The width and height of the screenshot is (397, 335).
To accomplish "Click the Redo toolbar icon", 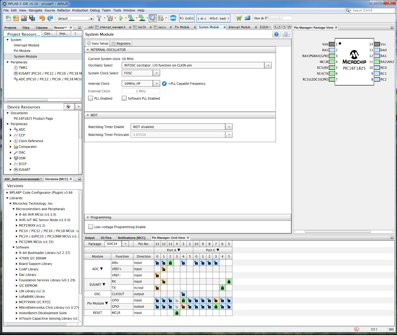I will pyautogui.click(x=50, y=18).
